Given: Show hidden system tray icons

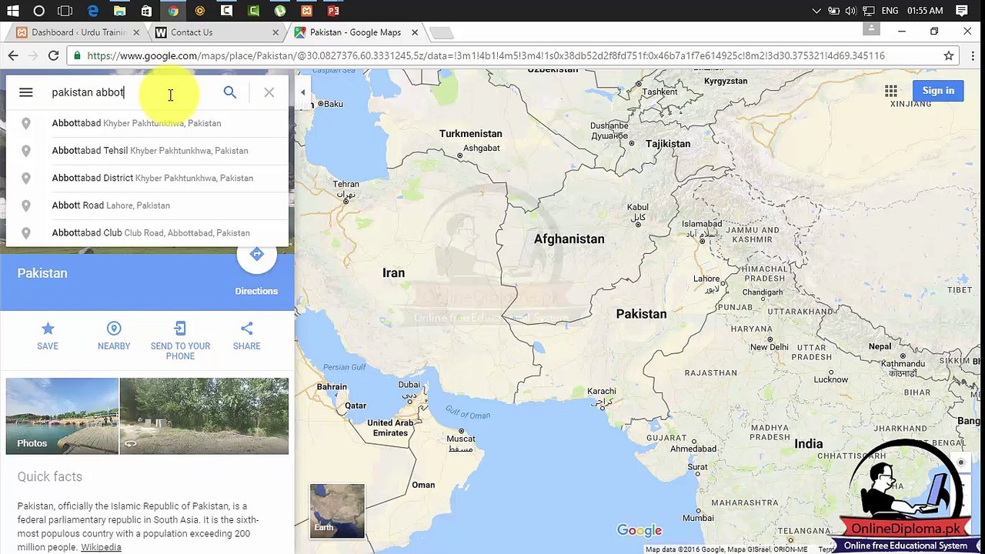Looking at the screenshot, I should [x=816, y=11].
